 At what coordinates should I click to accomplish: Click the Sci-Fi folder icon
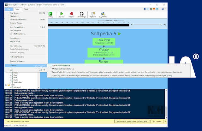pos(9,85)
